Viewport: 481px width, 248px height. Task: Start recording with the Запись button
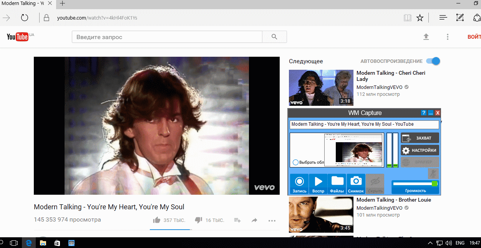[299, 184]
